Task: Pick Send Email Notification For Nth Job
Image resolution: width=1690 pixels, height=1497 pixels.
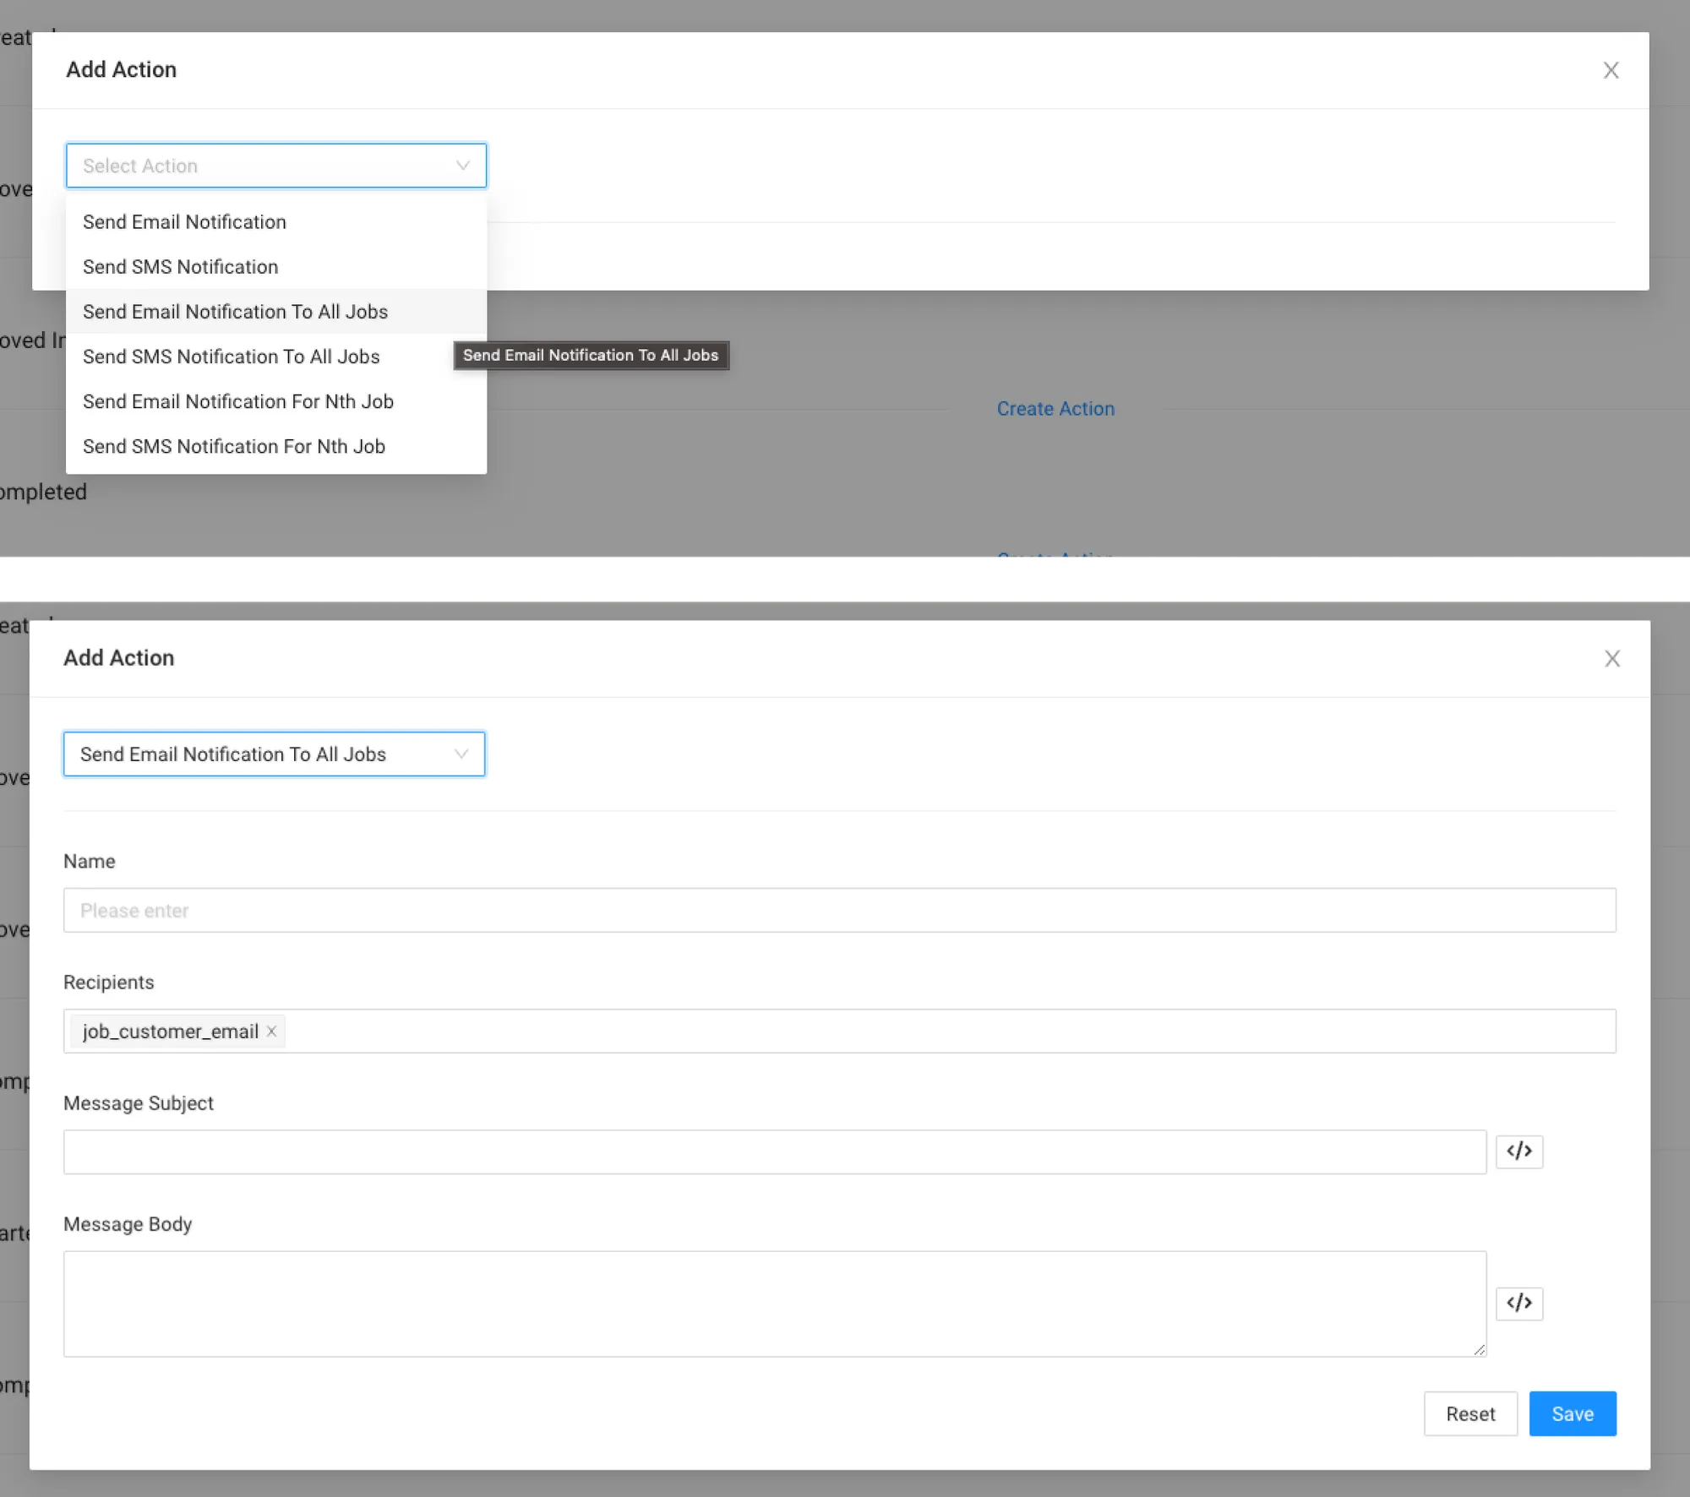Action: point(275,401)
